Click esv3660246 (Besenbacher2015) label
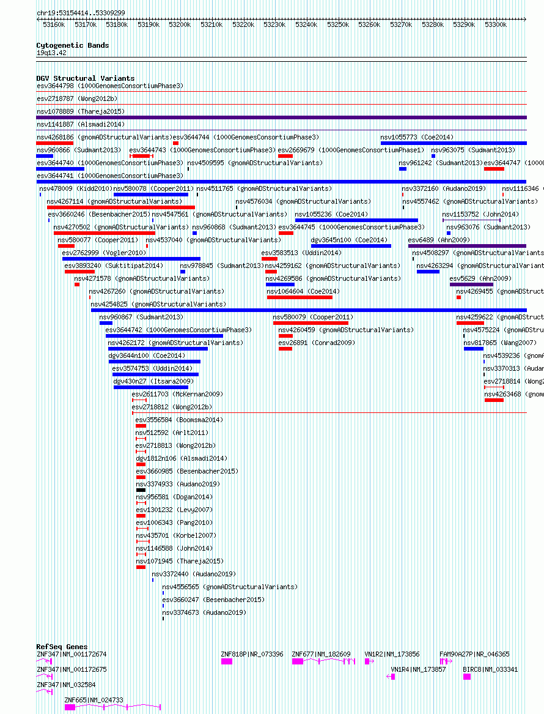 [x=99, y=214]
